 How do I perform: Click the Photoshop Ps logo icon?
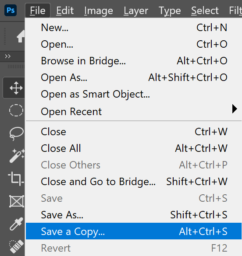[11, 11]
